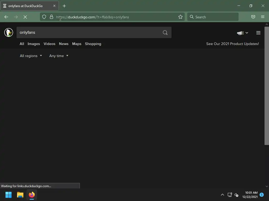This screenshot has height=201, width=269.
Task: View site security padlock information
Action: (x=51, y=17)
